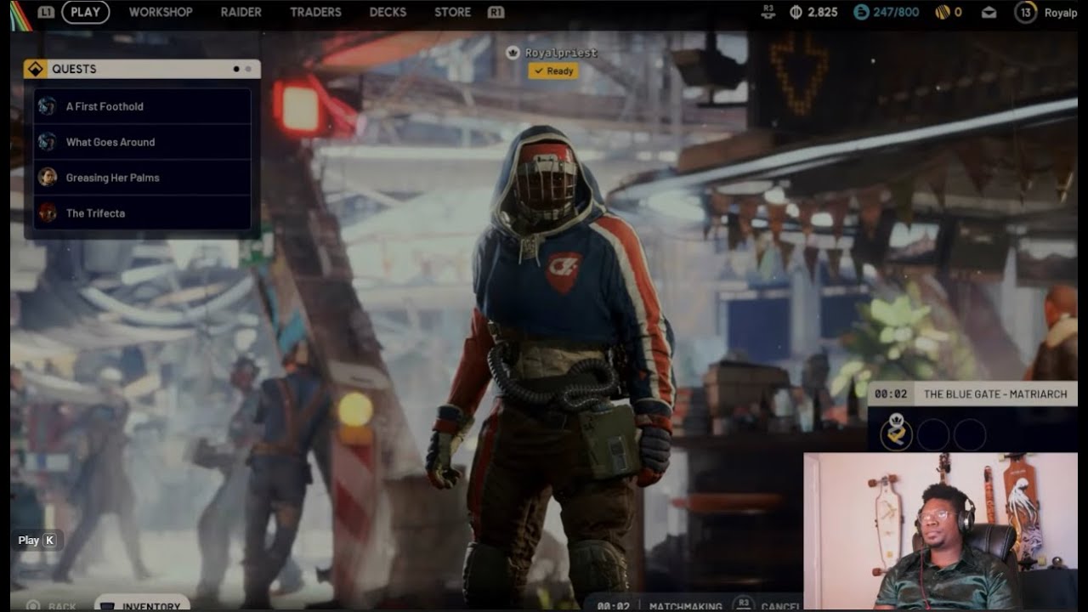Click the Royalpriest player name
The image size is (1088, 612).
tap(561, 53)
